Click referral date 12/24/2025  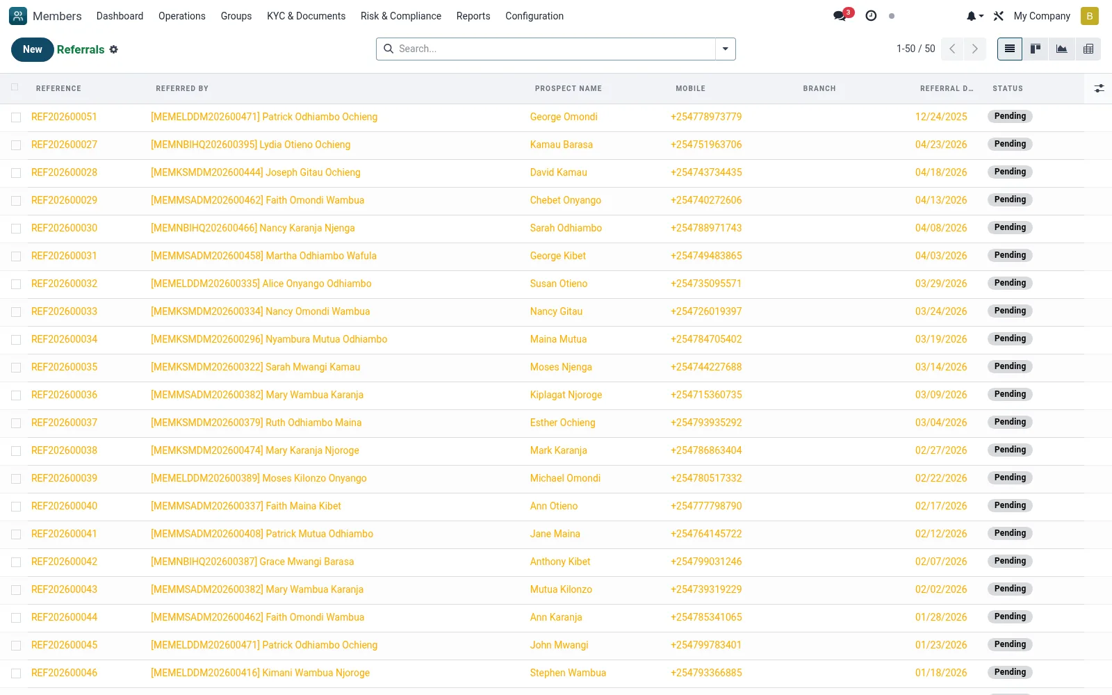click(941, 117)
